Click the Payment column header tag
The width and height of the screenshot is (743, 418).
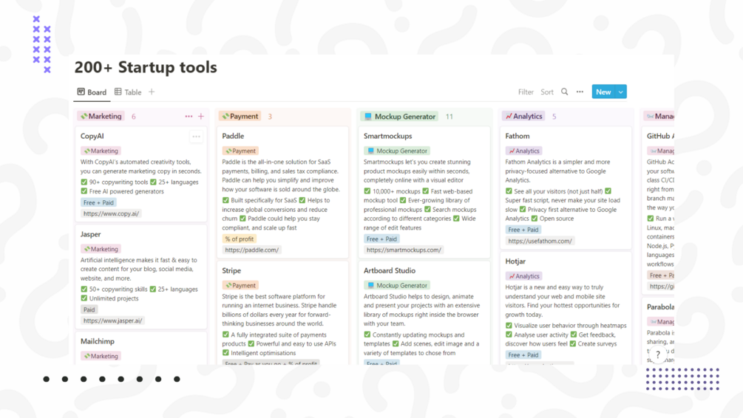coord(240,117)
